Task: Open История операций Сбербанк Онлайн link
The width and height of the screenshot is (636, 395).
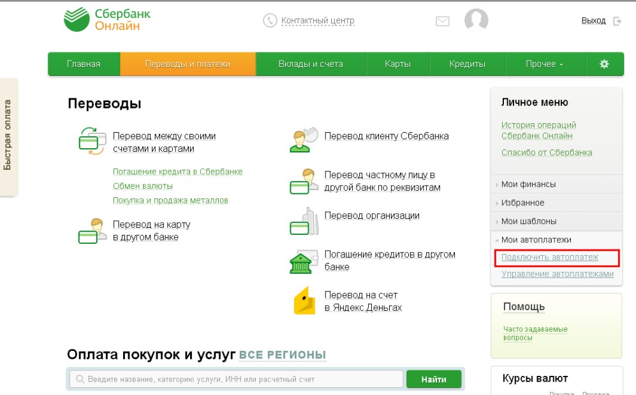Action: [x=538, y=131]
